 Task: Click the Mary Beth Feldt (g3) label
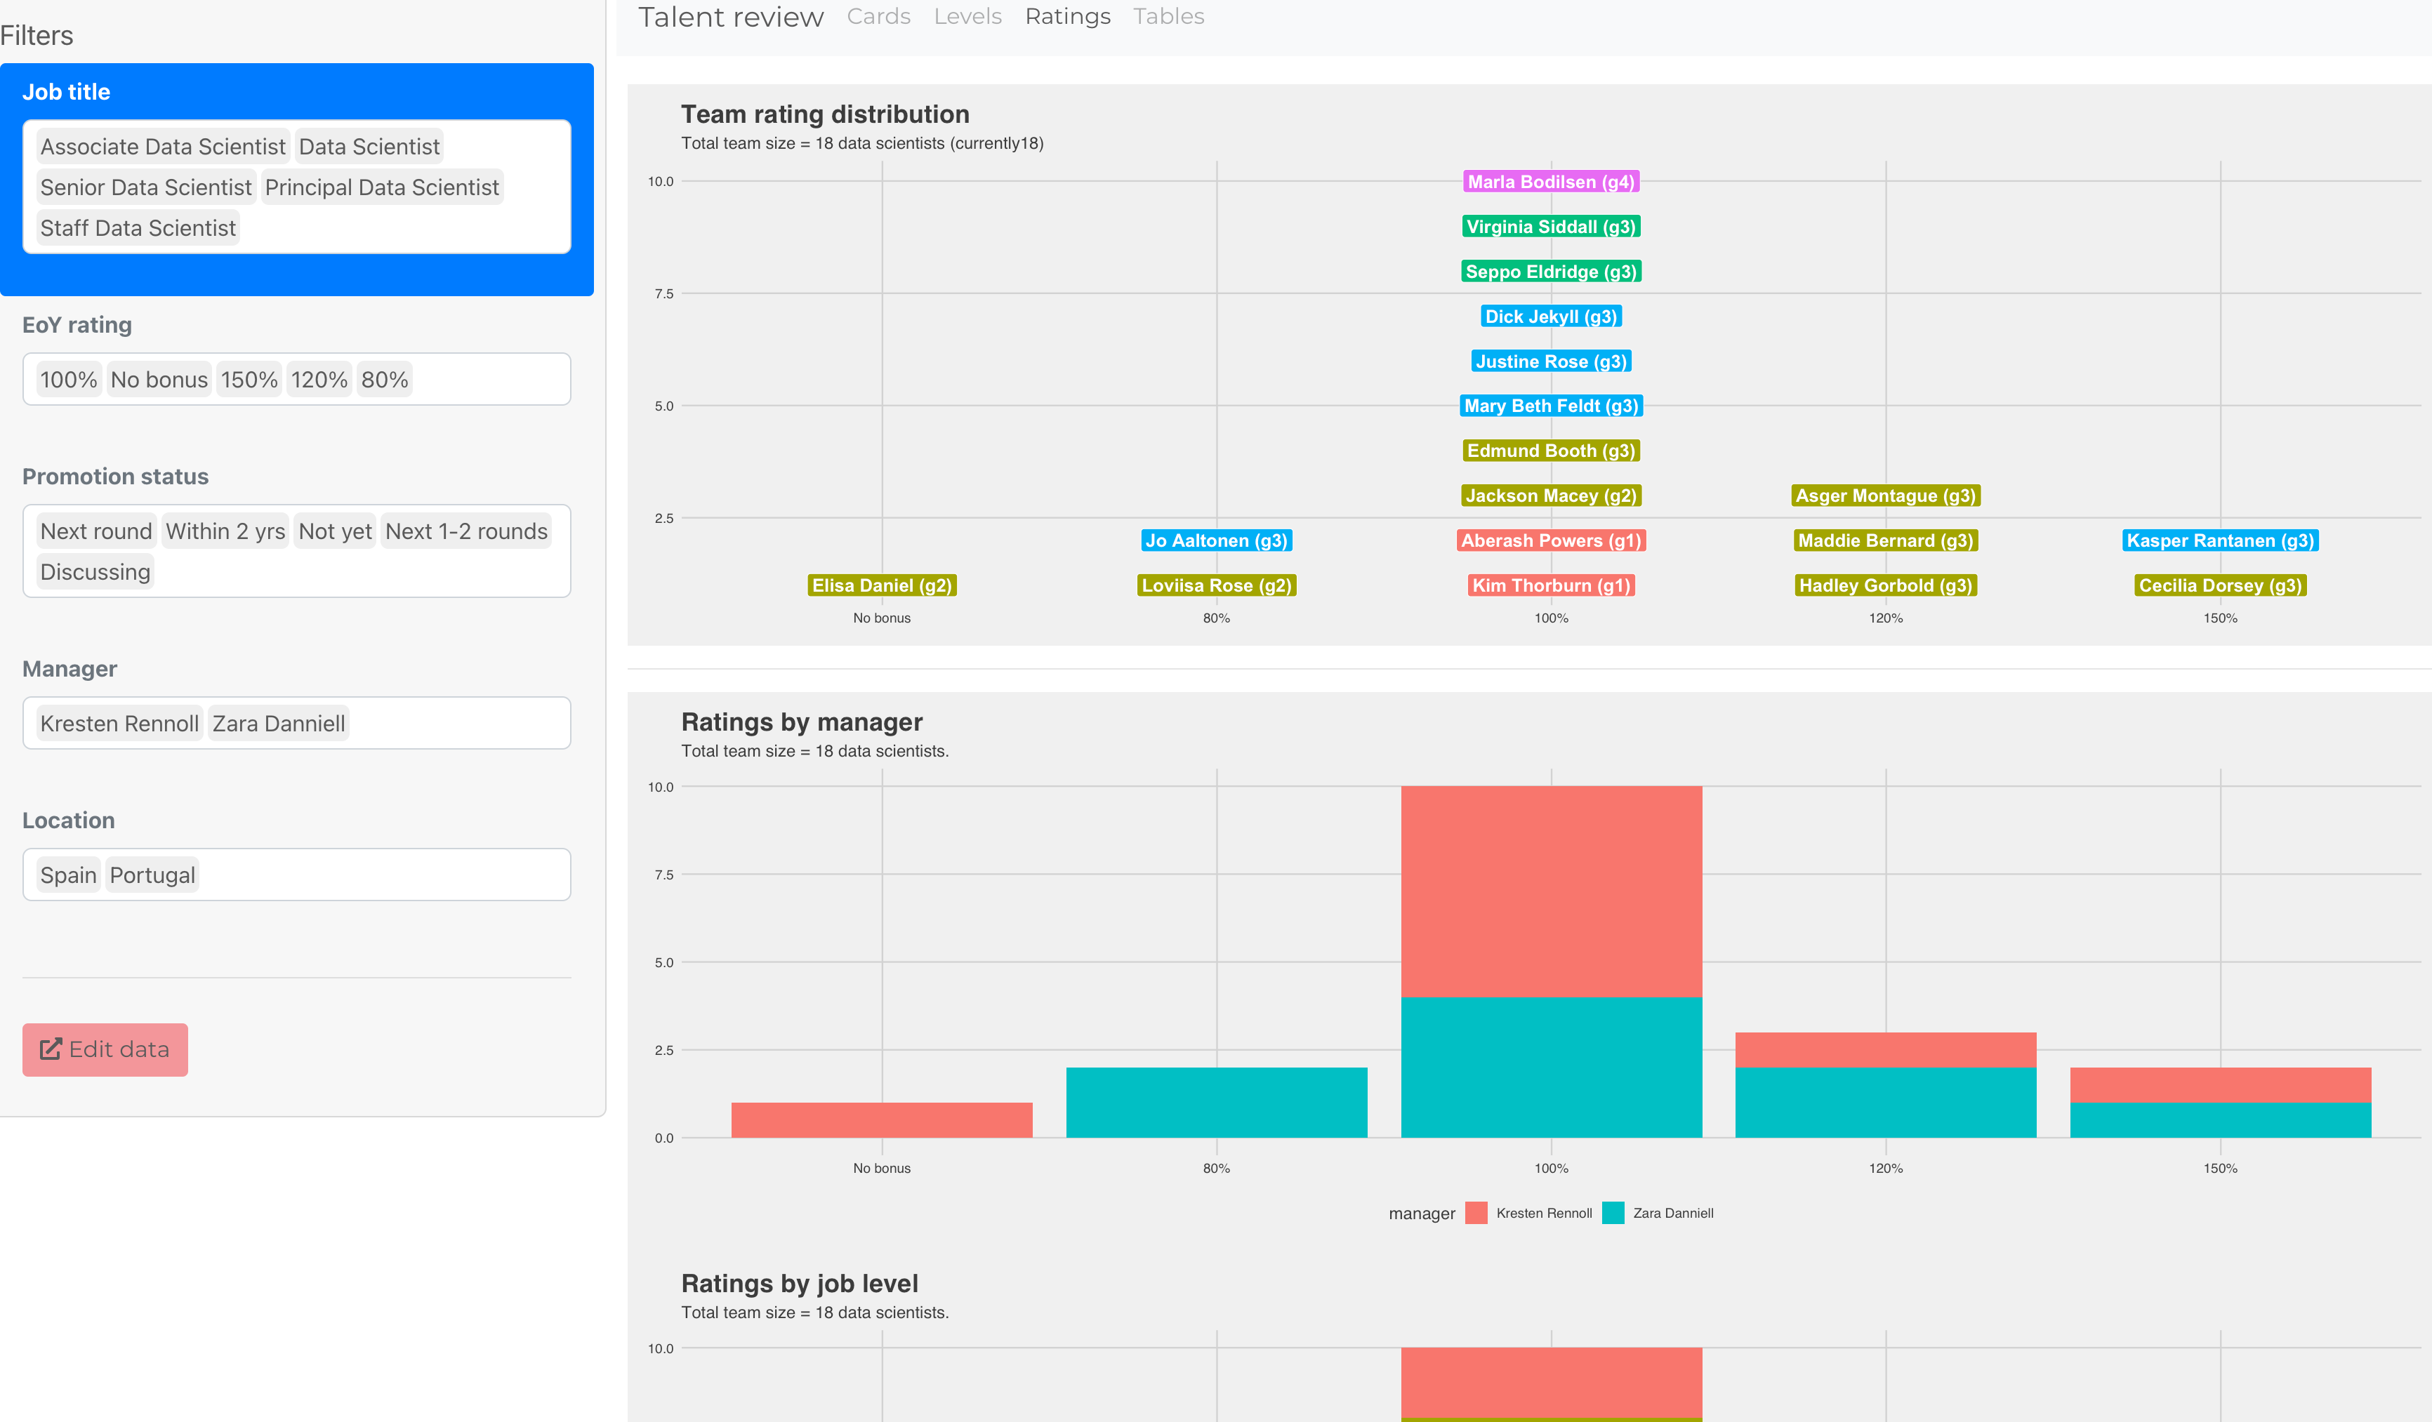click(x=1551, y=405)
